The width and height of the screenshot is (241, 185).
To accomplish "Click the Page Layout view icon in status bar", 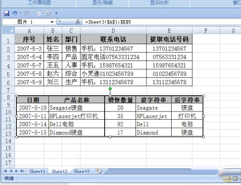I will point(235,178).
